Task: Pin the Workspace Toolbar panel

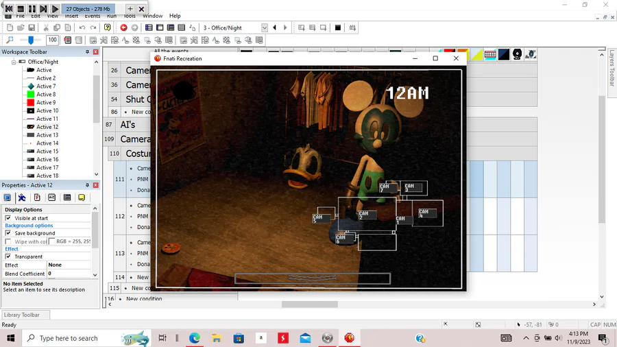Action: (87, 52)
